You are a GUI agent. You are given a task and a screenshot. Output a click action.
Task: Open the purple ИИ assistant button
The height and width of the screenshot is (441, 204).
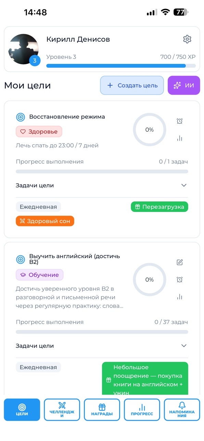coord(184,85)
